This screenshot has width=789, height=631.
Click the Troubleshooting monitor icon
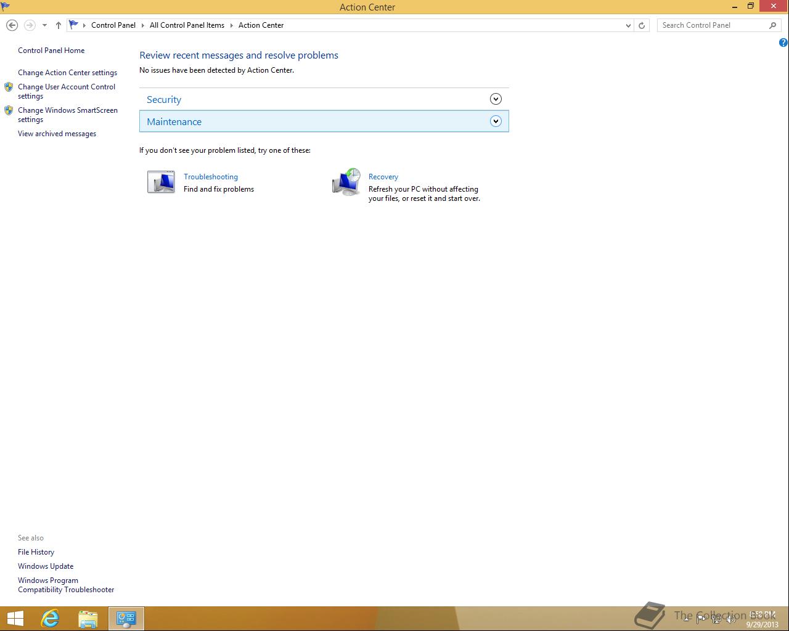click(161, 182)
